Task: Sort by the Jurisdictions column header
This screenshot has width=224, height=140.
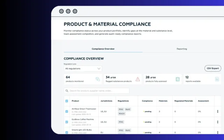Action: [106, 101]
